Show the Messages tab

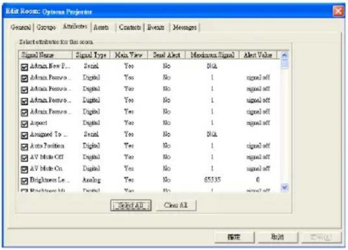pos(184,27)
